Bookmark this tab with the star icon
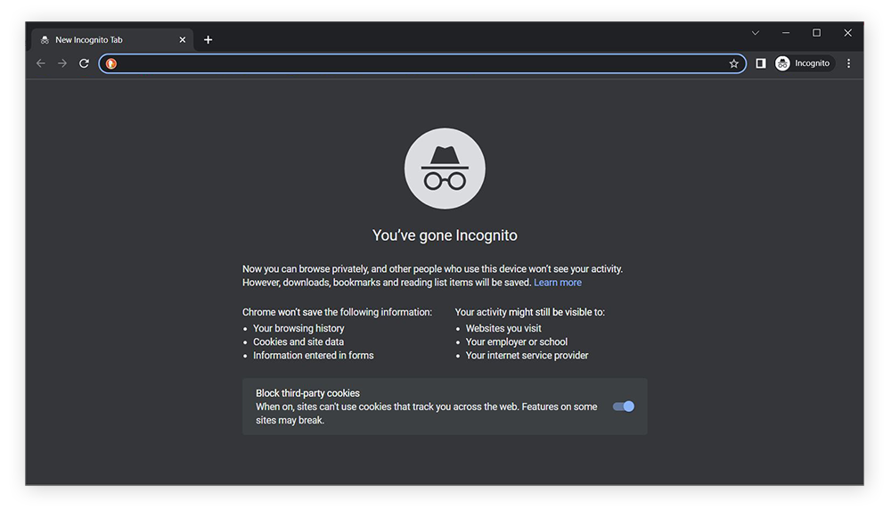The width and height of the screenshot is (891, 510). pyautogui.click(x=733, y=63)
